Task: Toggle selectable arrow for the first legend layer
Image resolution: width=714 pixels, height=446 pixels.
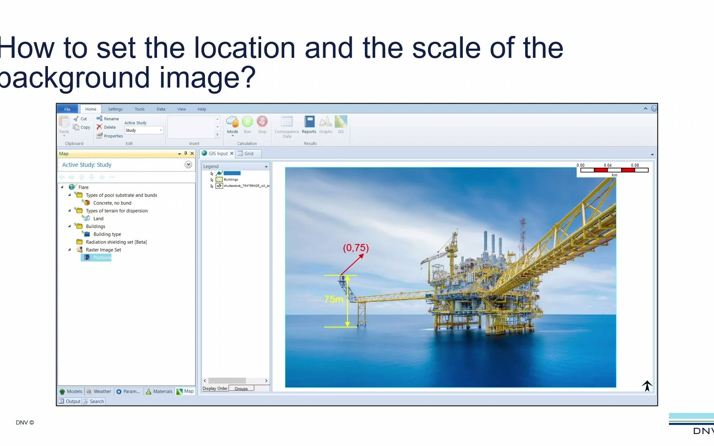Action: [x=212, y=173]
